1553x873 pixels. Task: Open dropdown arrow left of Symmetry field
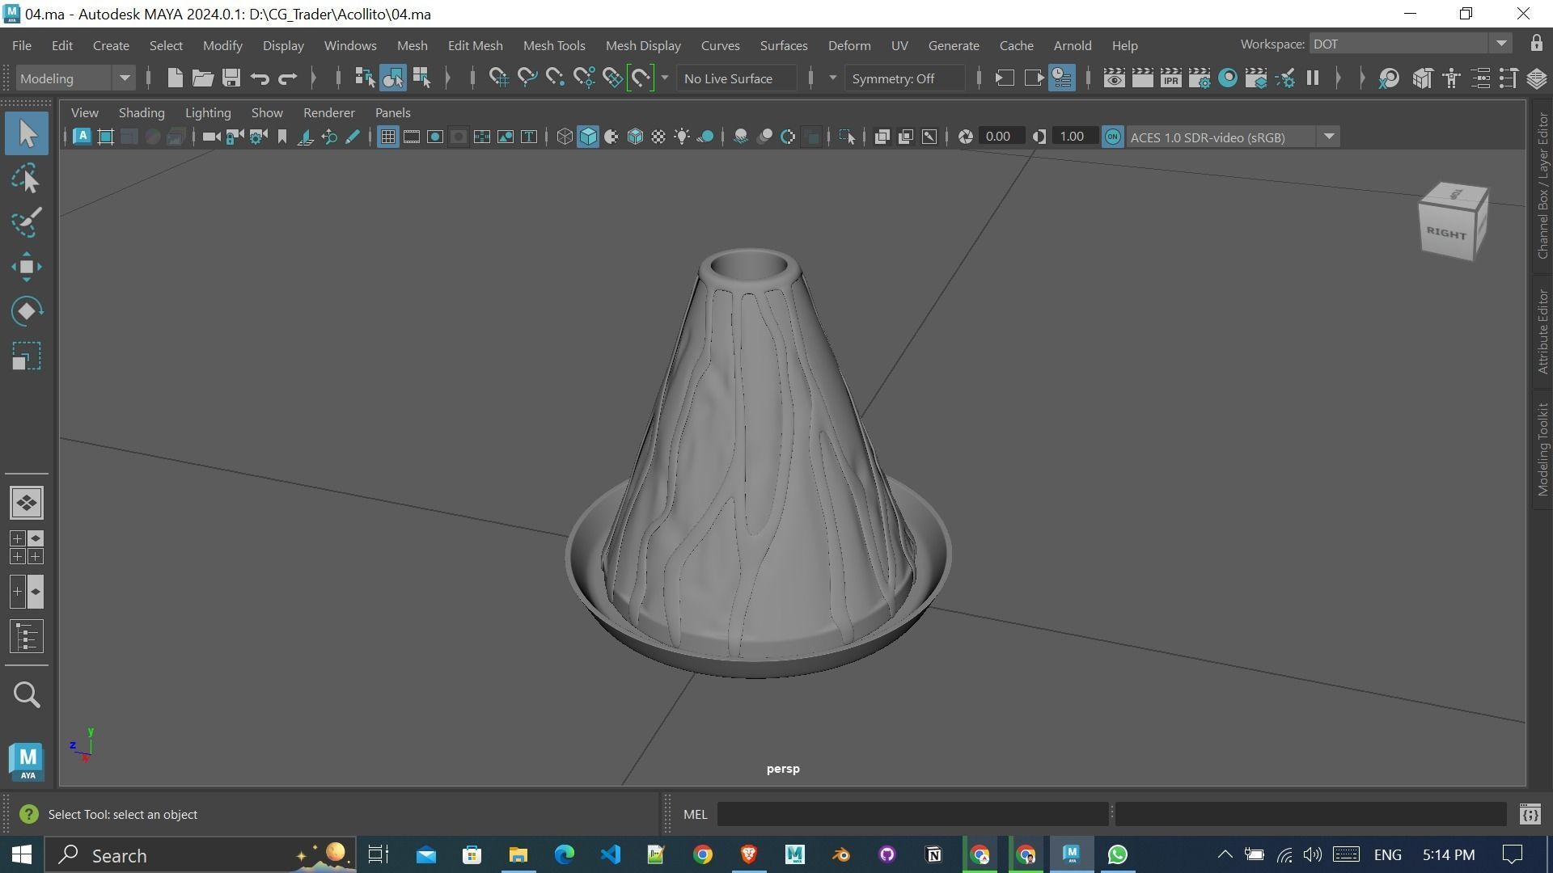(832, 78)
